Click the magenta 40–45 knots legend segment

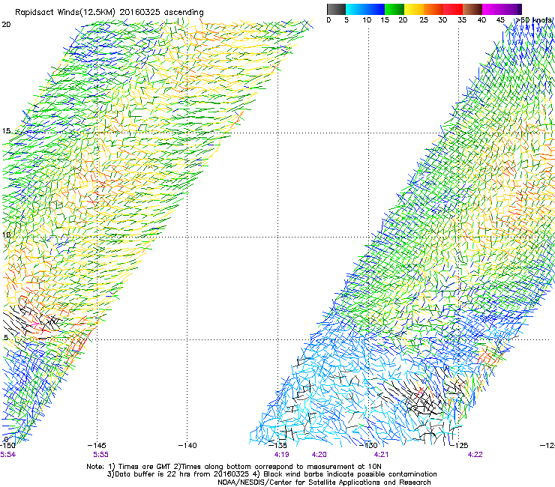(x=492, y=9)
